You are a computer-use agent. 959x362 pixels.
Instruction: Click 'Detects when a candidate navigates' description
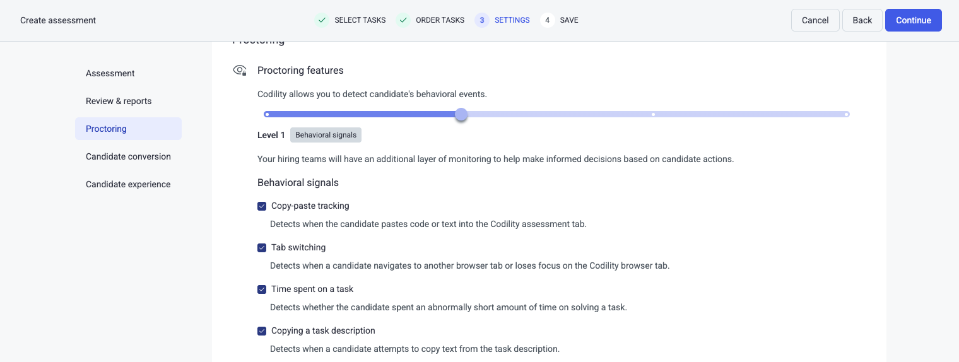click(x=469, y=266)
